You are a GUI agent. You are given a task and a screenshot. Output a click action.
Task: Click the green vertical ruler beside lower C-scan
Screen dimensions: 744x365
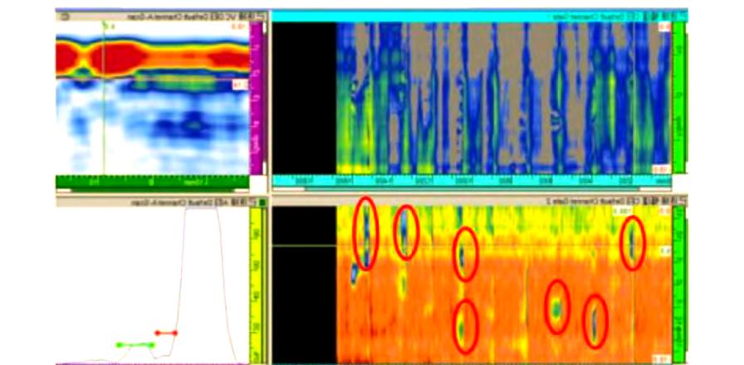pyautogui.click(x=678, y=285)
